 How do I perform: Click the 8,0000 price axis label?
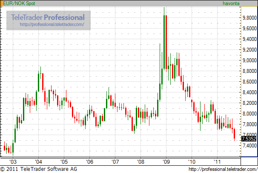[249, 114]
